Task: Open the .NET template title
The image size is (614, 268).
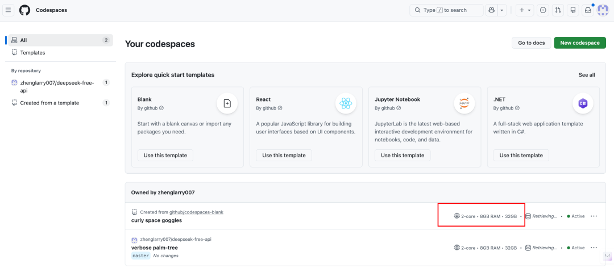Action: (x=499, y=99)
